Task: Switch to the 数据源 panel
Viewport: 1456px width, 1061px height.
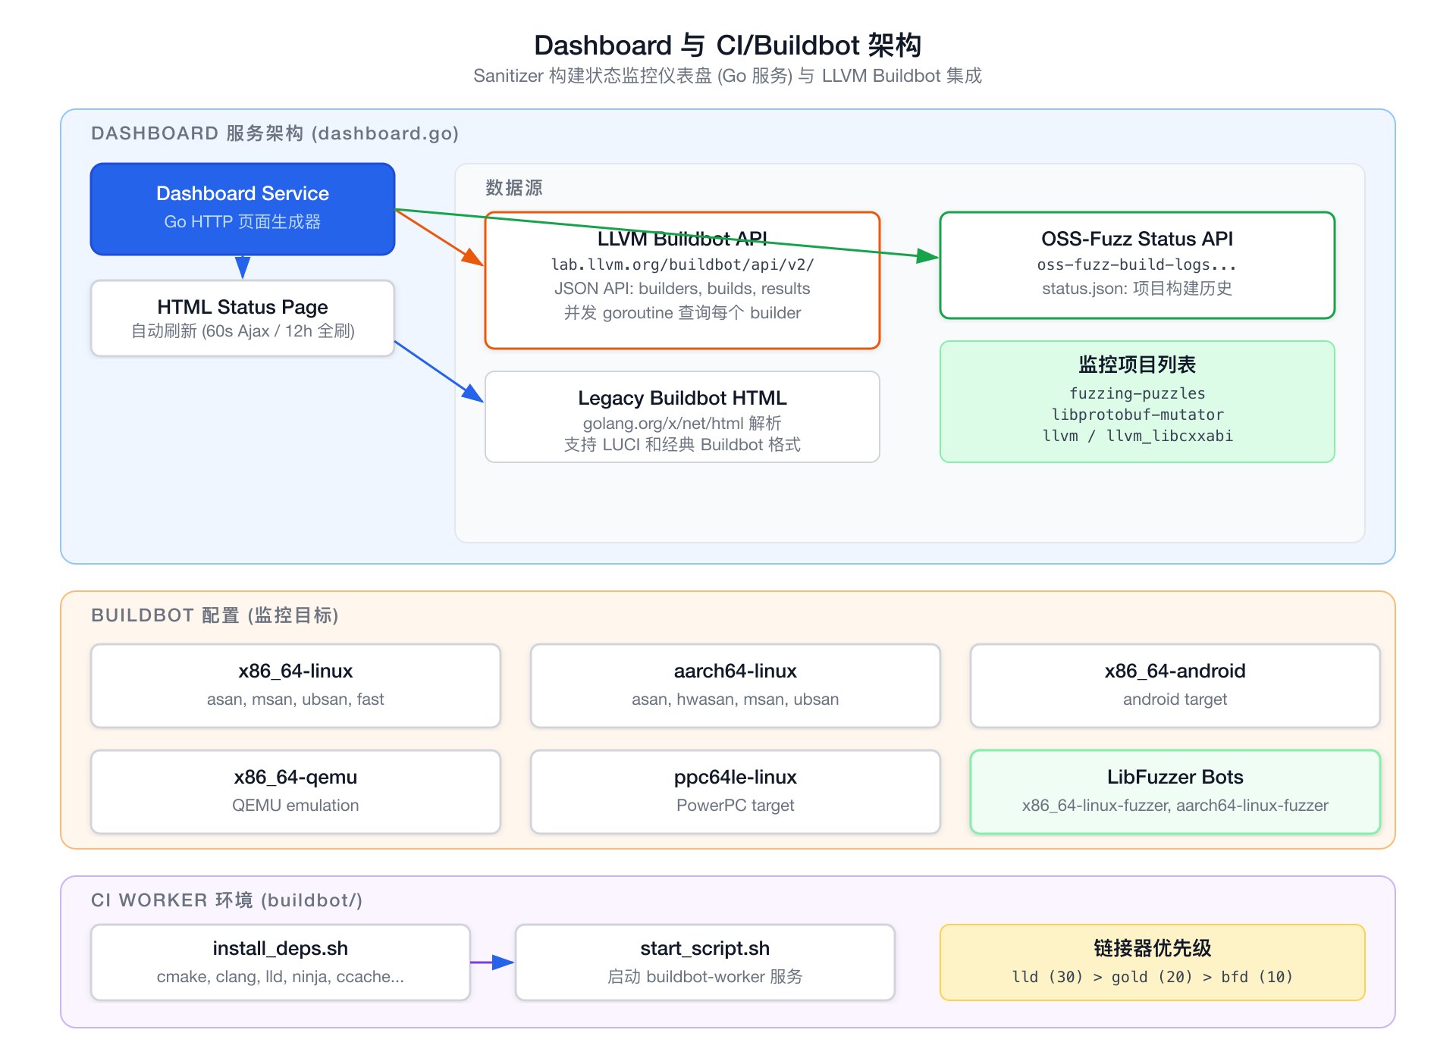Action: click(x=513, y=187)
